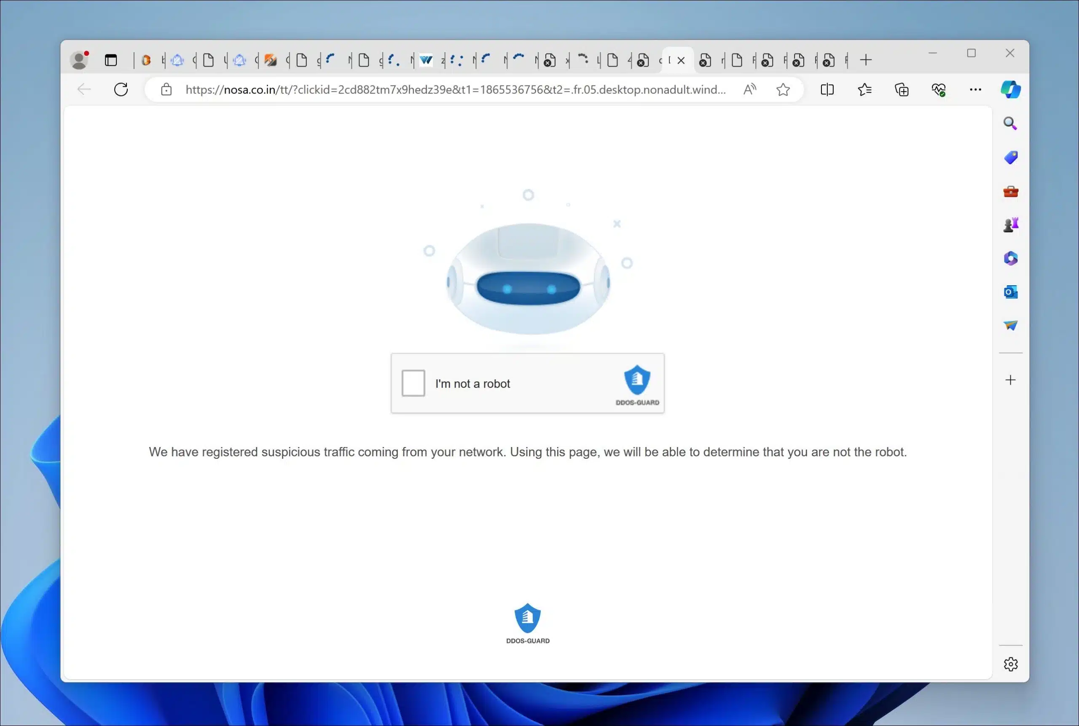Launch Copilot from the toolbar
The width and height of the screenshot is (1079, 726).
(1010, 89)
